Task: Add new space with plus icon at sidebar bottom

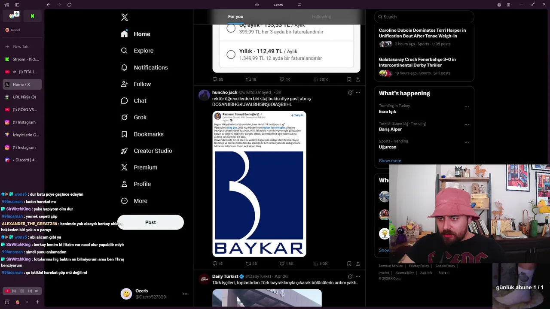Action: point(37,302)
